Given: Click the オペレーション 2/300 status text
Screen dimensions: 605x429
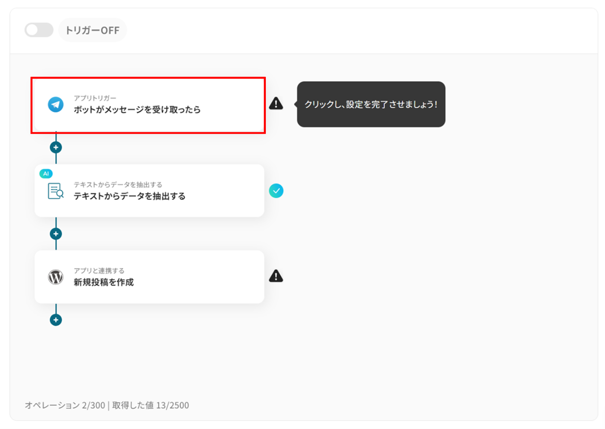Looking at the screenshot, I should tap(65, 405).
